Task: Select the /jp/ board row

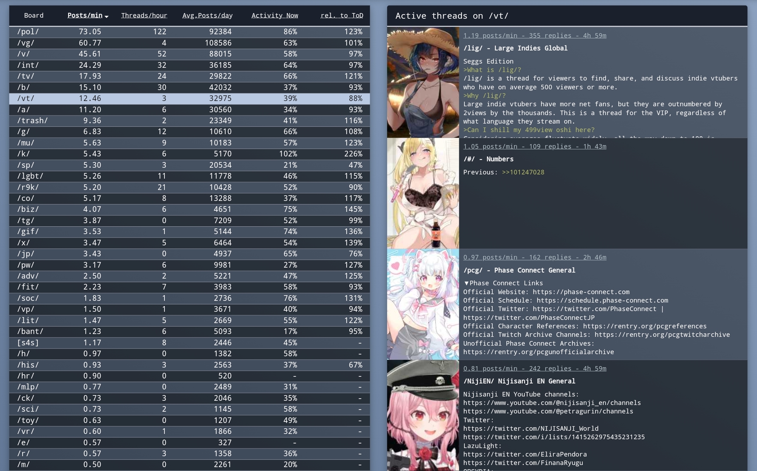Action: click(x=190, y=254)
